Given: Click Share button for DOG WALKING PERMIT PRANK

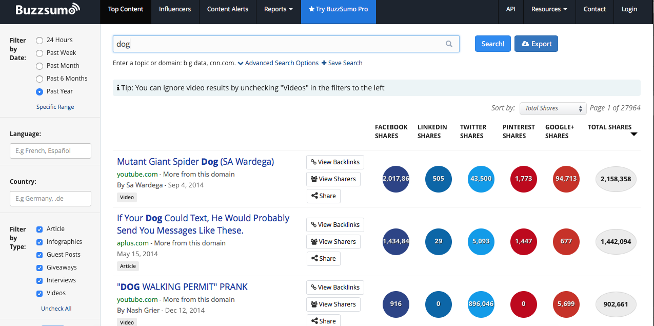Looking at the screenshot, I should [x=323, y=321].
